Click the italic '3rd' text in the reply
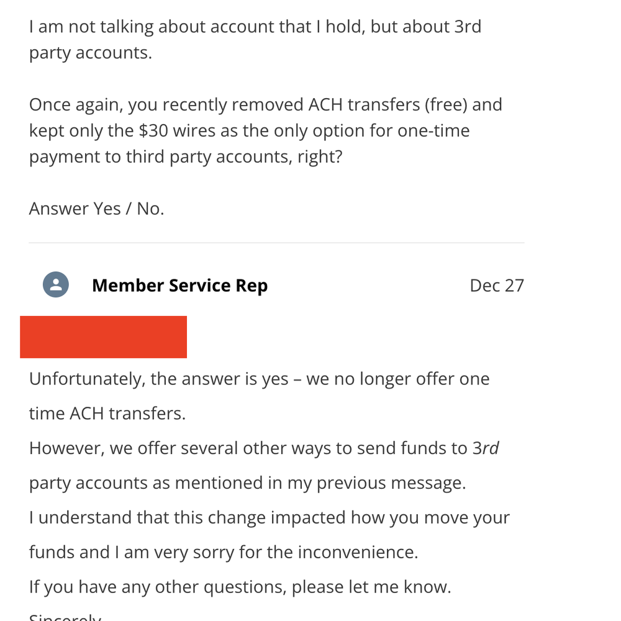This screenshot has width=621, height=621. click(x=486, y=448)
